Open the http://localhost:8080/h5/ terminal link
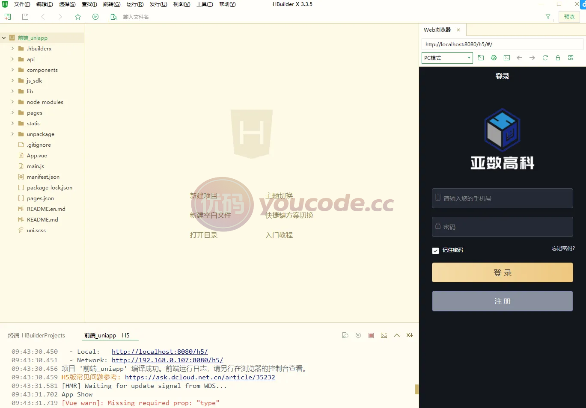 (160, 352)
